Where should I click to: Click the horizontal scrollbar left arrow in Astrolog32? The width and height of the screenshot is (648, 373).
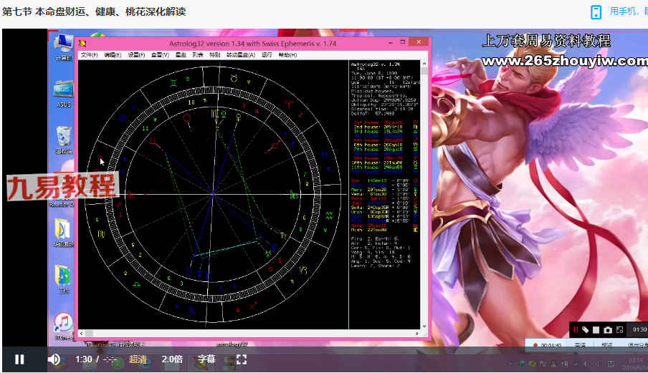click(x=82, y=333)
